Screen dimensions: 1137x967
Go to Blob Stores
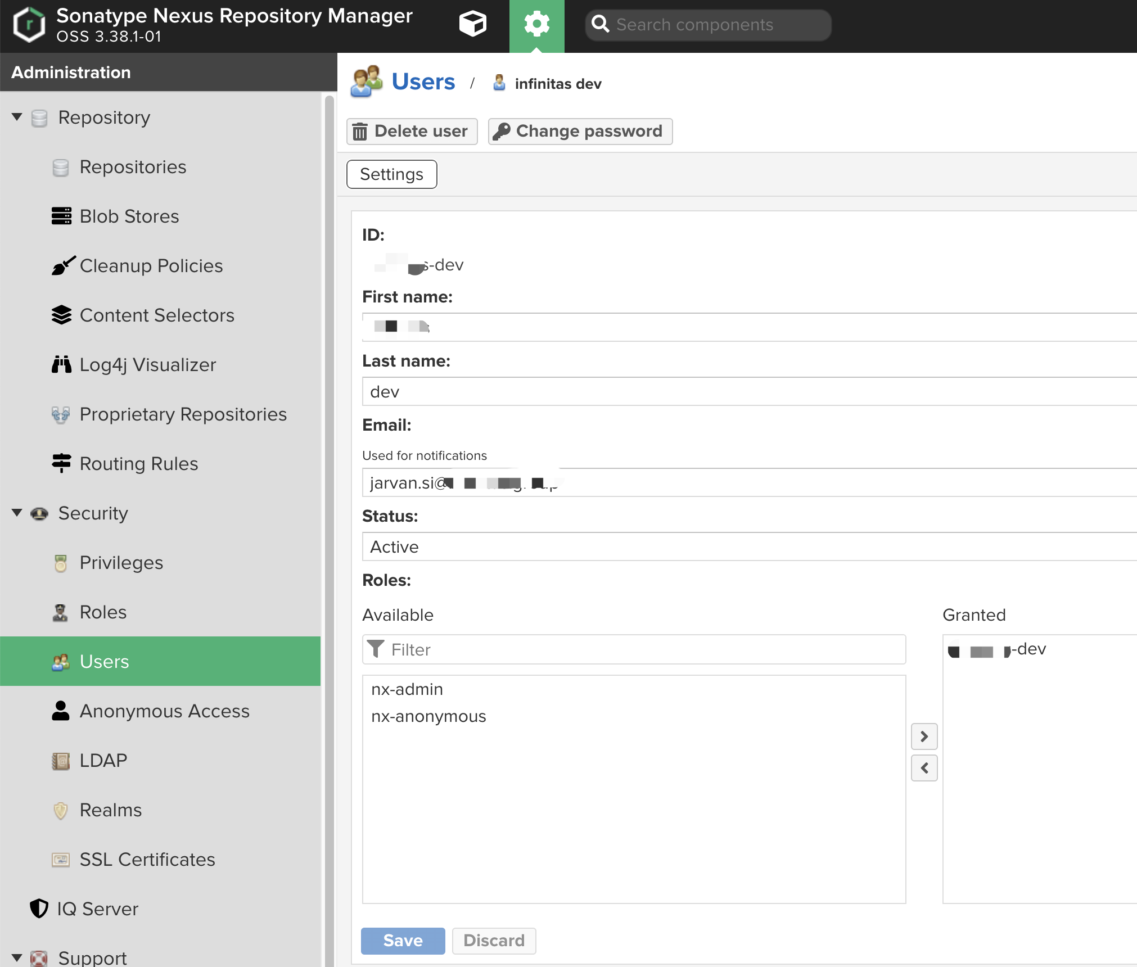coord(160,216)
